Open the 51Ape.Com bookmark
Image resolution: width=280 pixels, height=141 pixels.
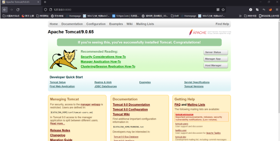pos(126,16)
